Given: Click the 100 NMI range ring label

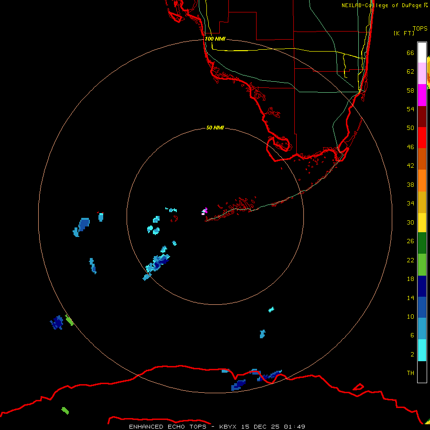Looking at the screenshot, I should (x=215, y=39).
